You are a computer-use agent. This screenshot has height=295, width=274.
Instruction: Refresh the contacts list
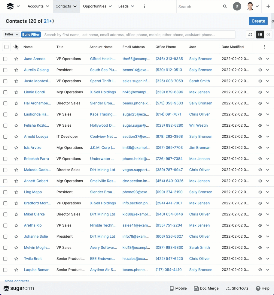[250, 35]
